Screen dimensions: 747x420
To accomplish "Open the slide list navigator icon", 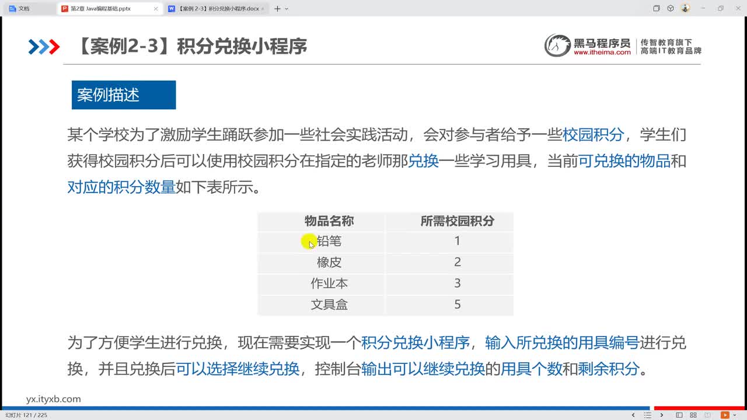I will click(x=648, y=415).
